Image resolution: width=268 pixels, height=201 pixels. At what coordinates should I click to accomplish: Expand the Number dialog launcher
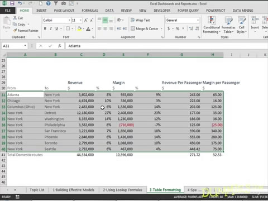pos(199,37)
